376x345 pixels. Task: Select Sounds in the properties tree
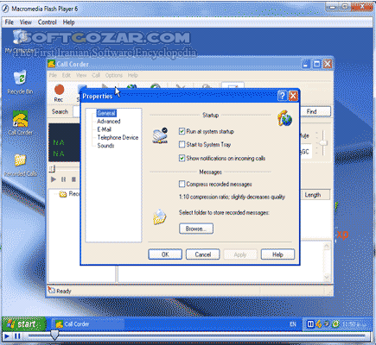pos(105,146)
